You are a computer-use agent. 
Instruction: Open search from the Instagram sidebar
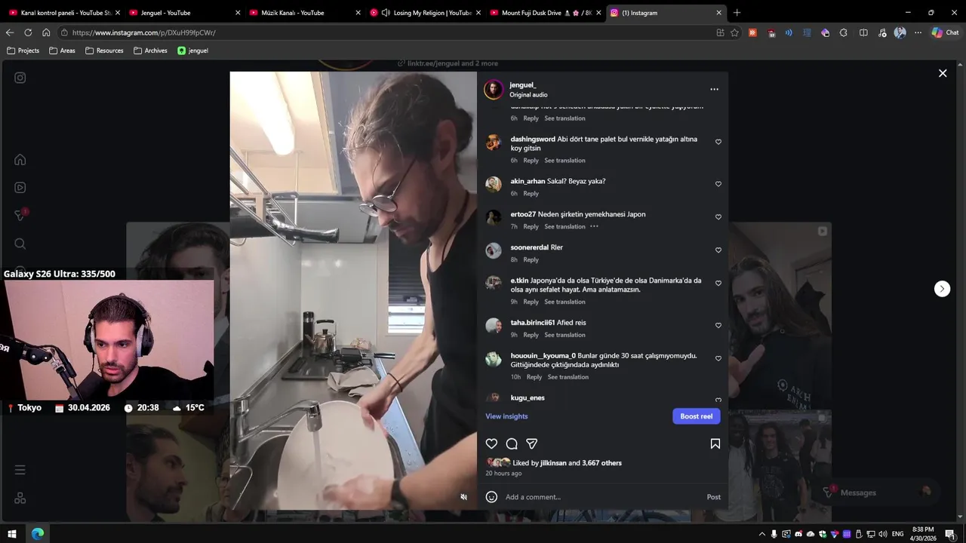20,244
